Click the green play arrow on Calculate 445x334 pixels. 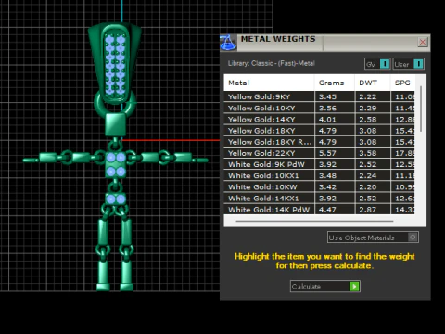click(x=354, y=287)
